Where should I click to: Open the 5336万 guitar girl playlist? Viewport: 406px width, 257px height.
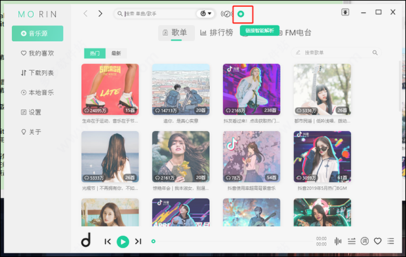coord(322,89)
